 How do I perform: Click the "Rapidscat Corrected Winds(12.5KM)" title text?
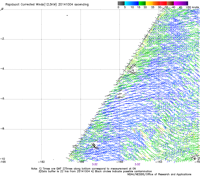click(x=31, y=5)
